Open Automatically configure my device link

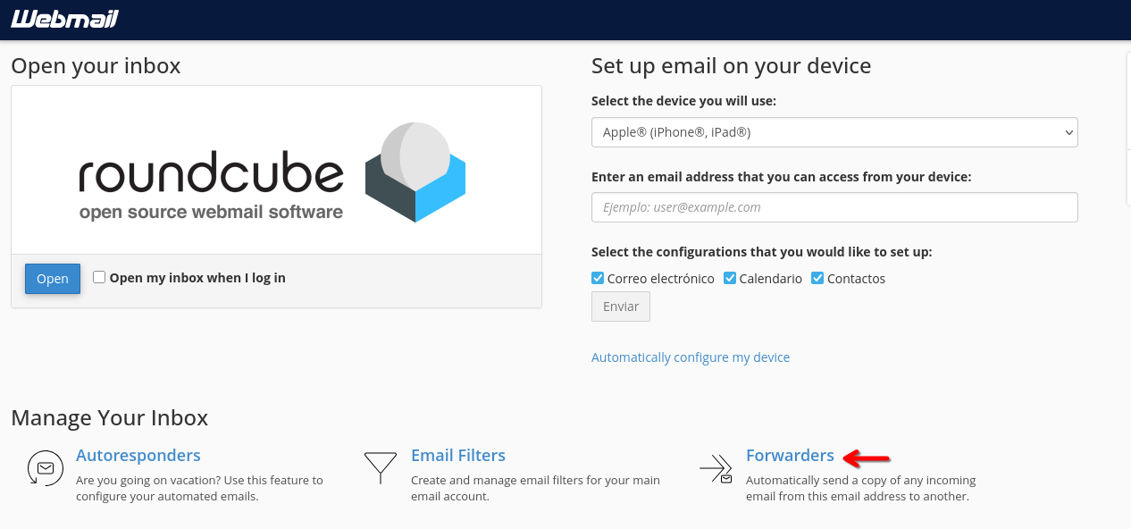[x=691, y=357]
